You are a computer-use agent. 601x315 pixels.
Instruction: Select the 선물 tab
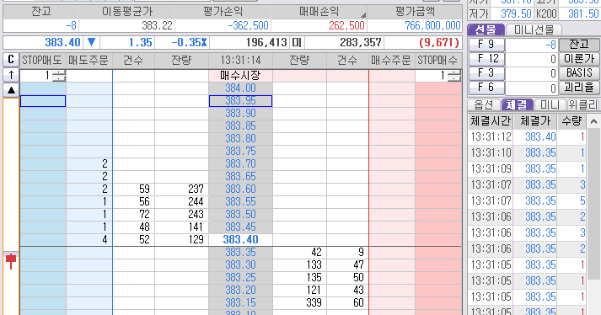pyautogui.click(x=486, y=29)
